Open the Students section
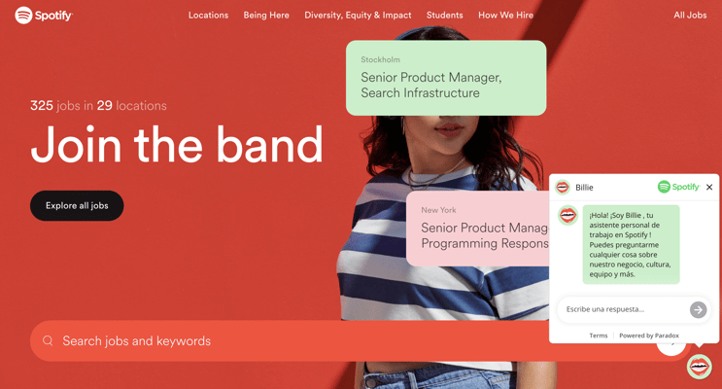Screen dimensions: 722x389 tap(444, 16)
